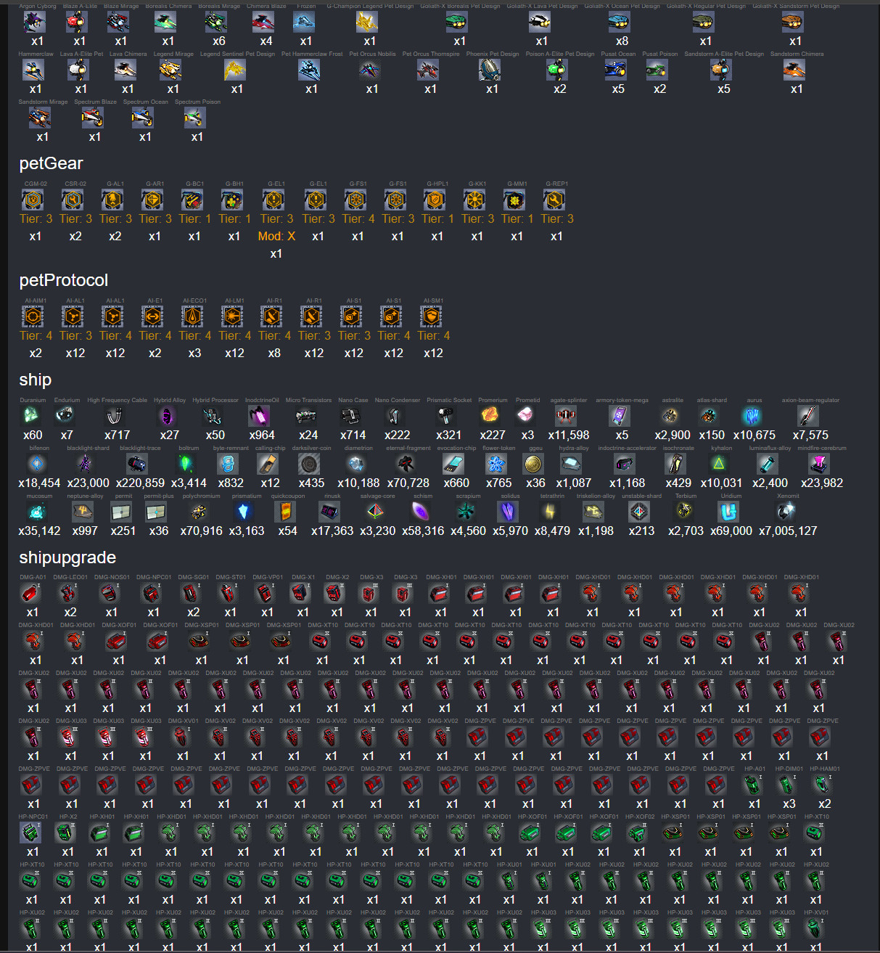This screenshot has height=953, width=880.
Task: Select the Xenomit resource icon
Action: [x=786, y=512]
